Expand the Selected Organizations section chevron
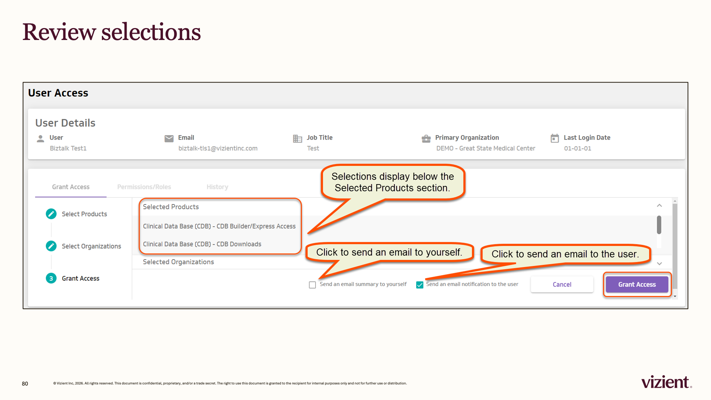Viewport: 711px width, 400px height. coord(659,264)
